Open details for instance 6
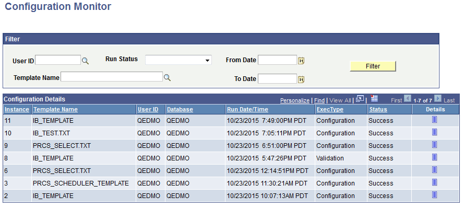The width and height of the screenshot is (464, 208). [x=434, y=169]
